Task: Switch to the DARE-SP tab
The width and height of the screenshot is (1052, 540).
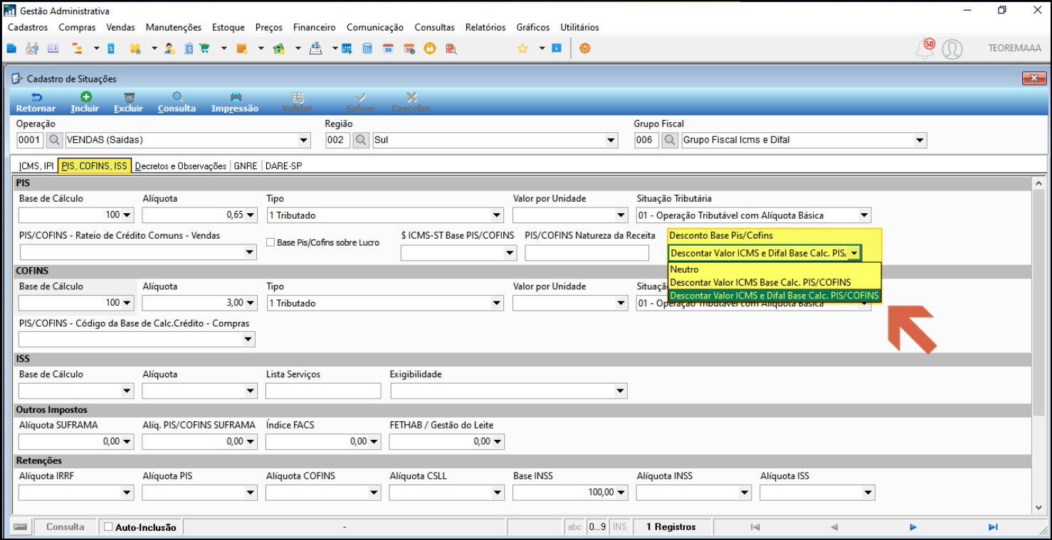Action: coord(283,166)
